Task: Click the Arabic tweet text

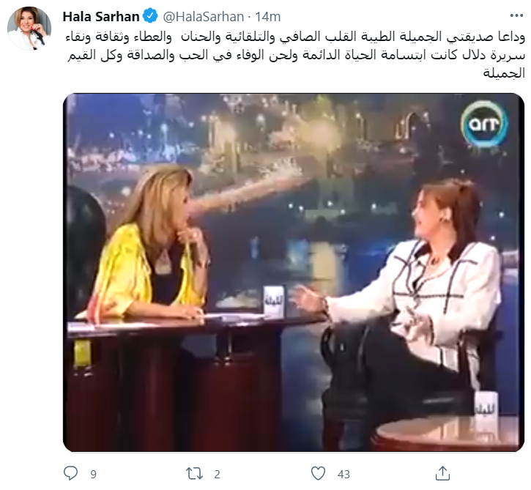Action: point(294,54)
